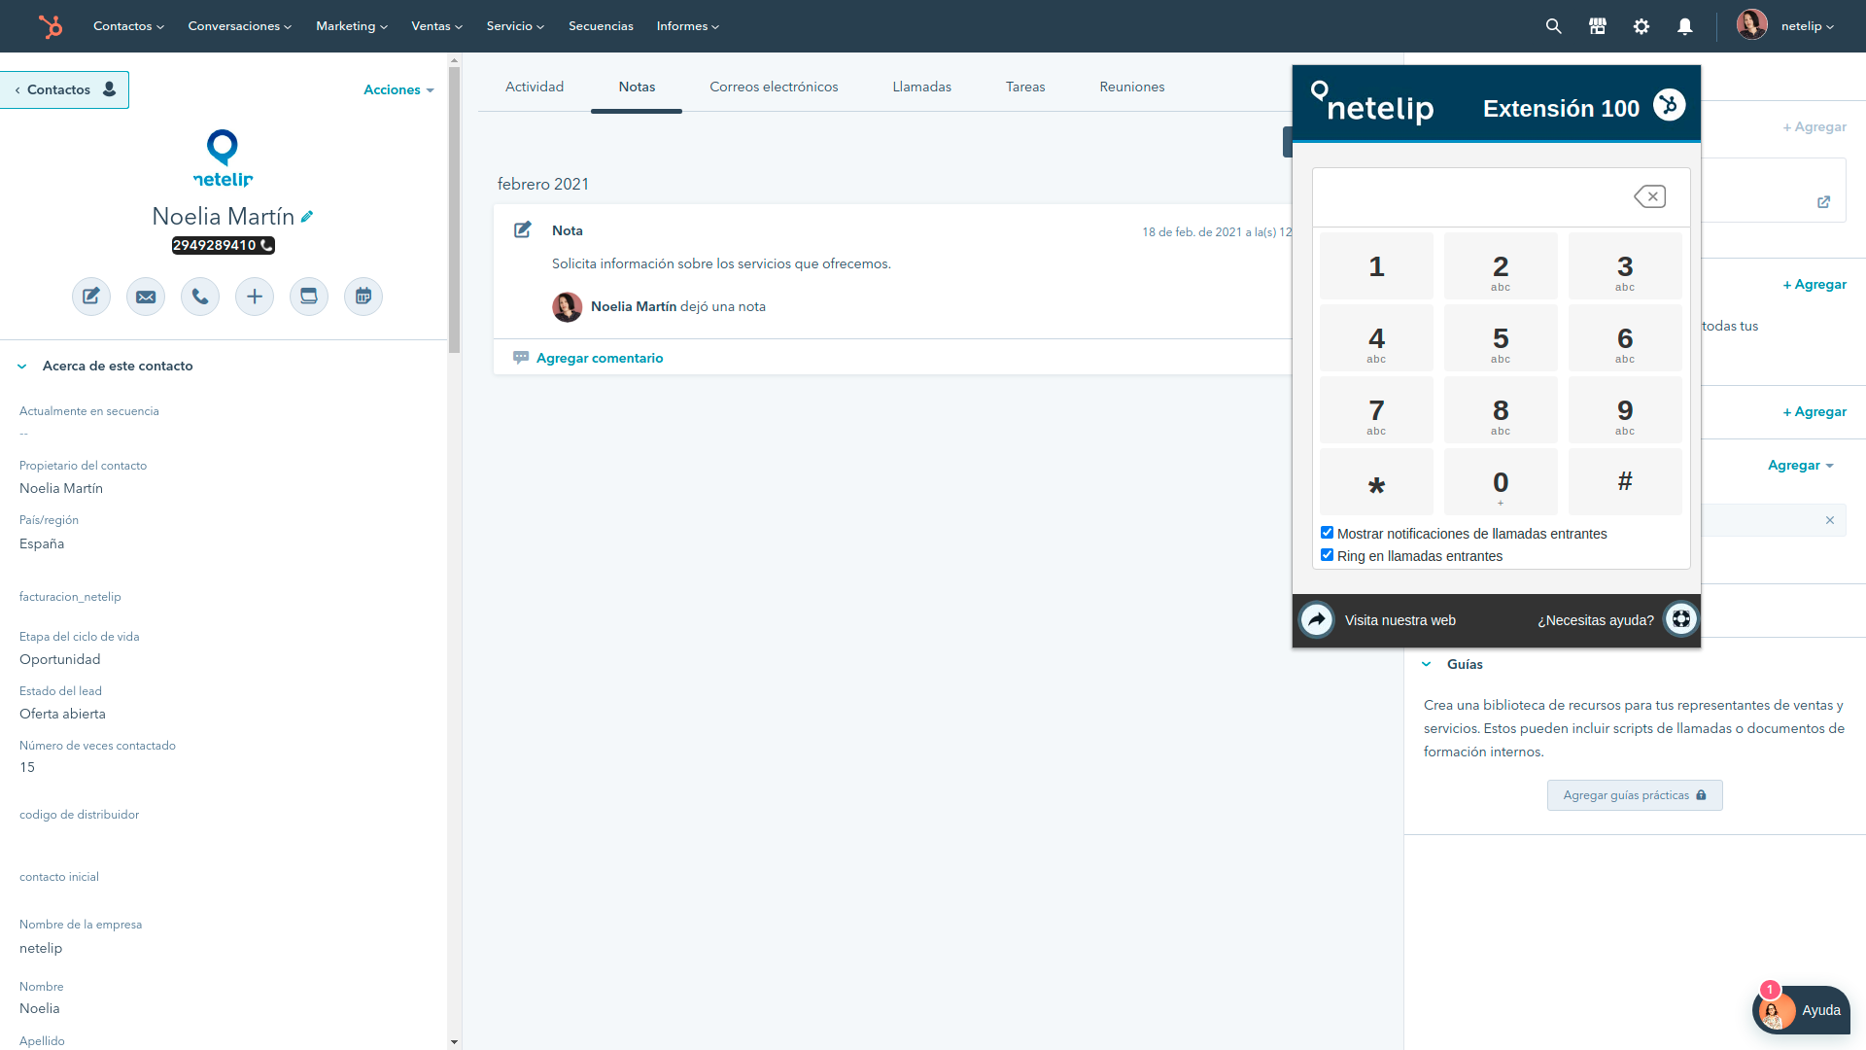Open the Contactos menu dropdown
1866x1050 pixels.
(x=128, y=26)
